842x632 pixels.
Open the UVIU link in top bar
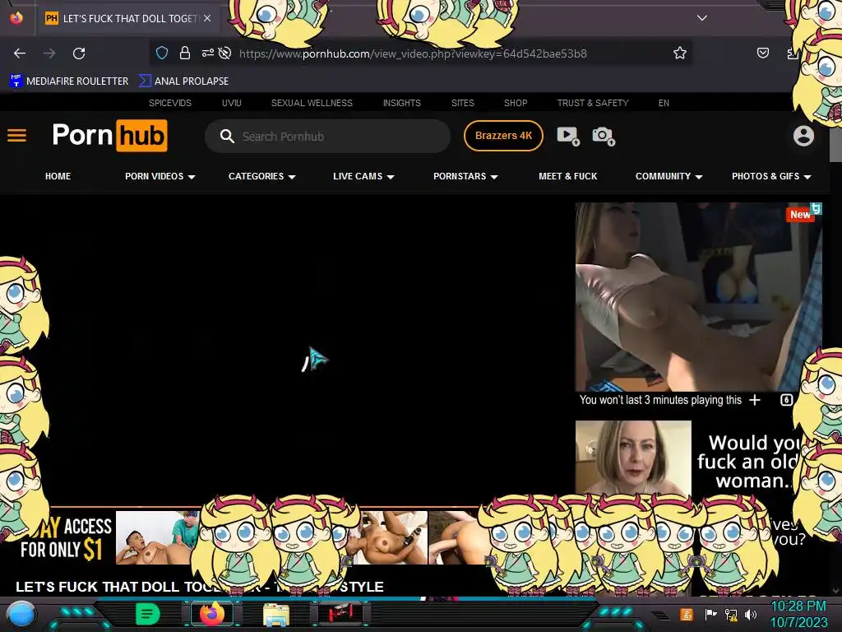231,103
